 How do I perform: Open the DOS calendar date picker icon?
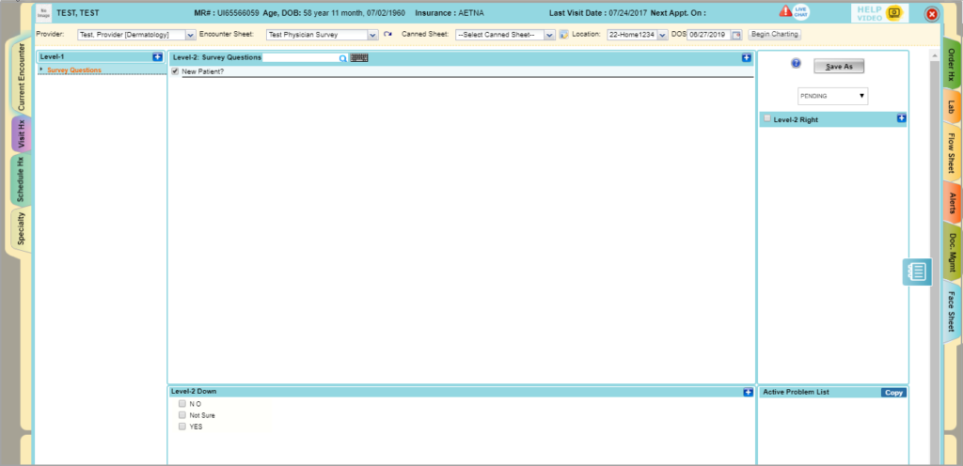(x=736, y=35)
